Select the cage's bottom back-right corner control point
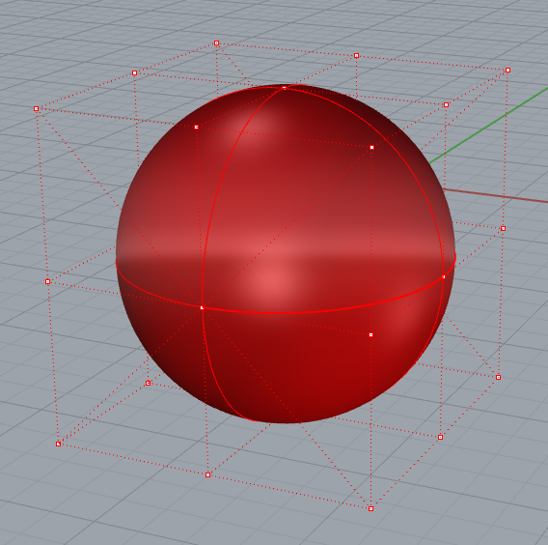This screenshot has width=548, height=545. 499,377
